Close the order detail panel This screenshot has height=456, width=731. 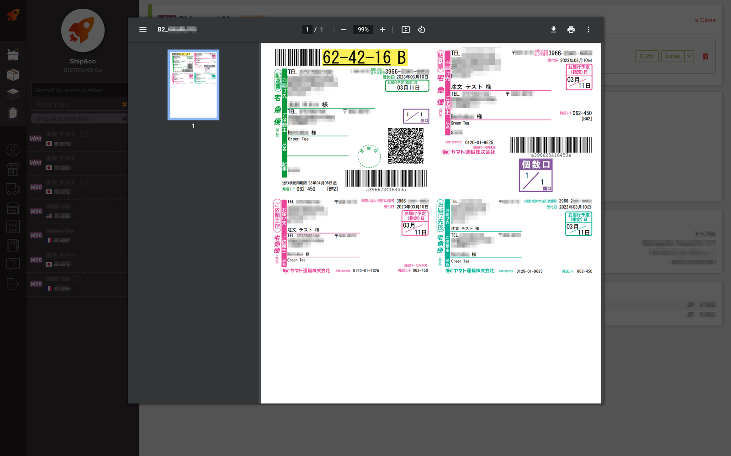pyautogui.click(x=705, y=20)
